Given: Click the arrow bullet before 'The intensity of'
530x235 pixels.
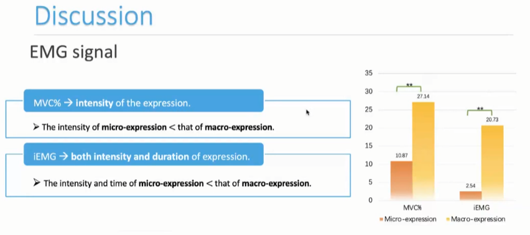Looking at the screenshot, I should pyautogui.click(x=37, y=127).
